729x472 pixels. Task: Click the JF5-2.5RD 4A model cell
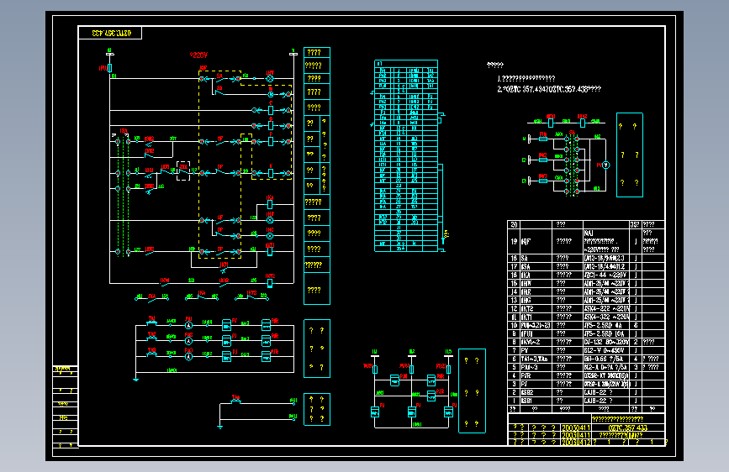(607, 325)
